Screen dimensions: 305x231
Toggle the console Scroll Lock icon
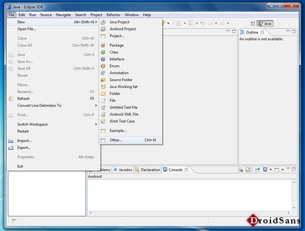click(x=248, y=170)
